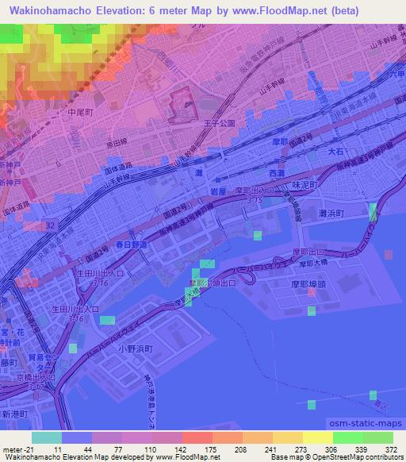The height and width of the screenshot is (462, 406).
Task: Select the 摩耶埠頭 wharf label
Action: point(308,284)
